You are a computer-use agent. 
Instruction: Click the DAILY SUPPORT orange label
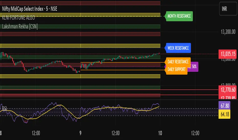(176, 69)
